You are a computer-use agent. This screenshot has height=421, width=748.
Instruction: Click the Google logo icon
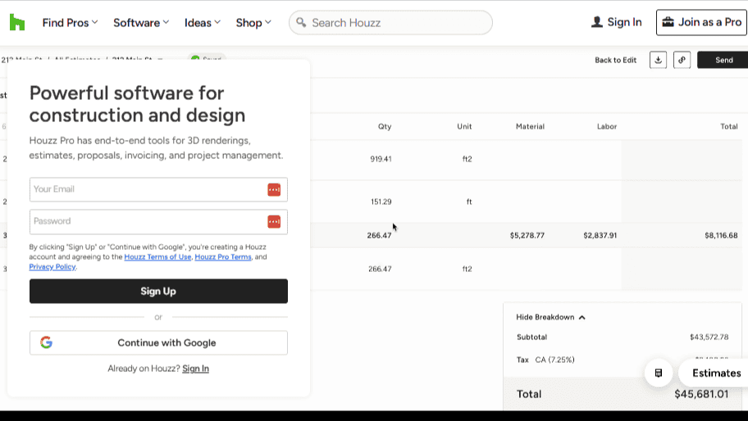(46, 342)
